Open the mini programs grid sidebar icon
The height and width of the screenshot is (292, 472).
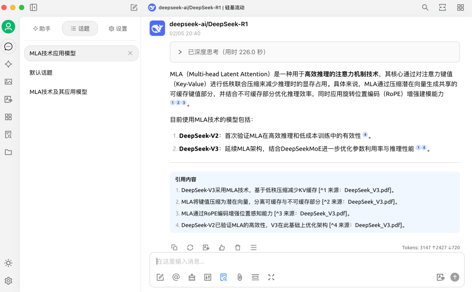(x=8, y=117)
